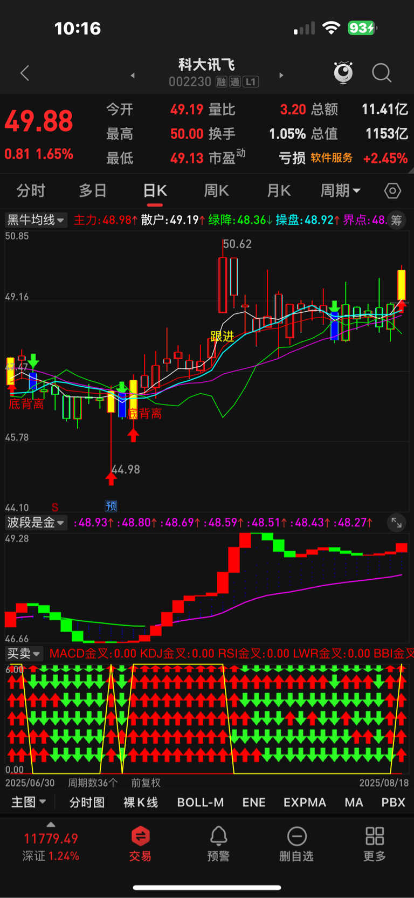The width and height of the screenshot is (414, 898).
Task: Tap 绿降:48.36 indicator value
Action: pos(240,220)
